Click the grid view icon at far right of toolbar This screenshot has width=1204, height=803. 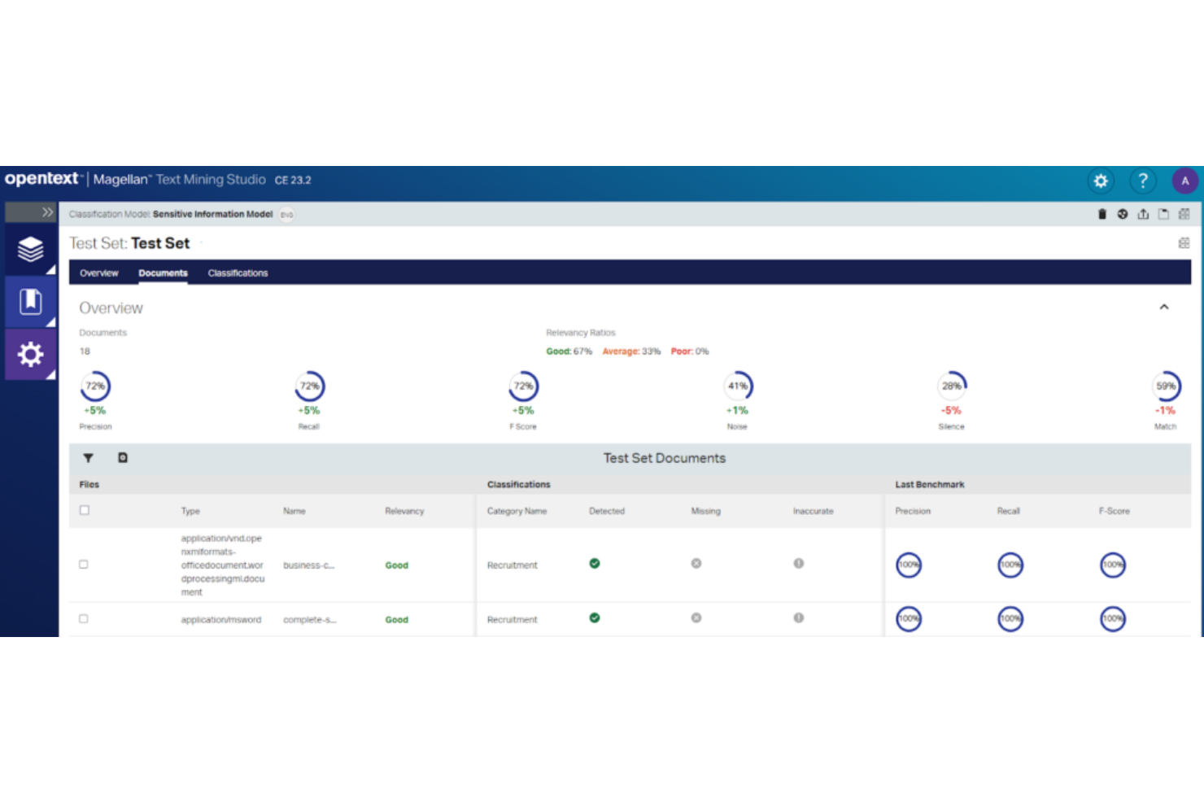pyautogui.click(x=1184, y=214)
